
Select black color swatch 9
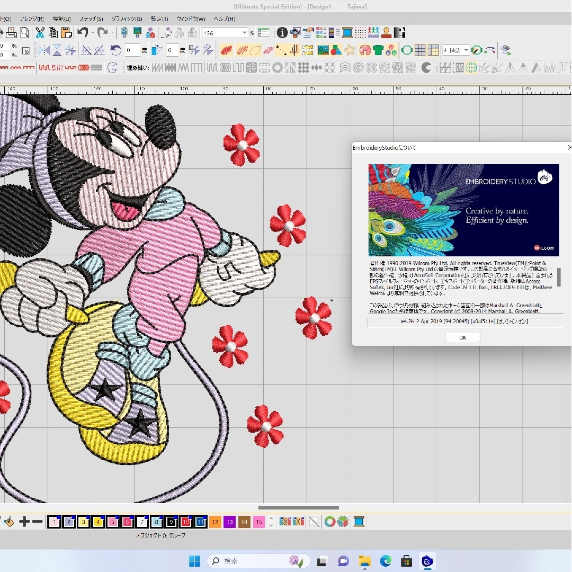(171, 522)
